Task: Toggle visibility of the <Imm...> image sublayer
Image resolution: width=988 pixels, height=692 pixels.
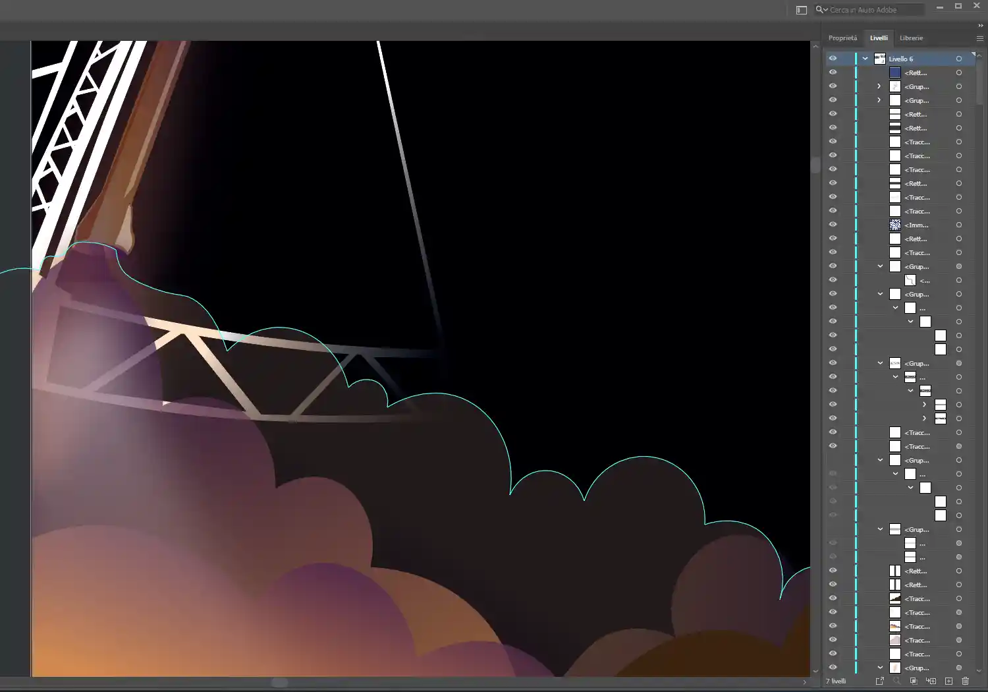Action: [833, 225]
